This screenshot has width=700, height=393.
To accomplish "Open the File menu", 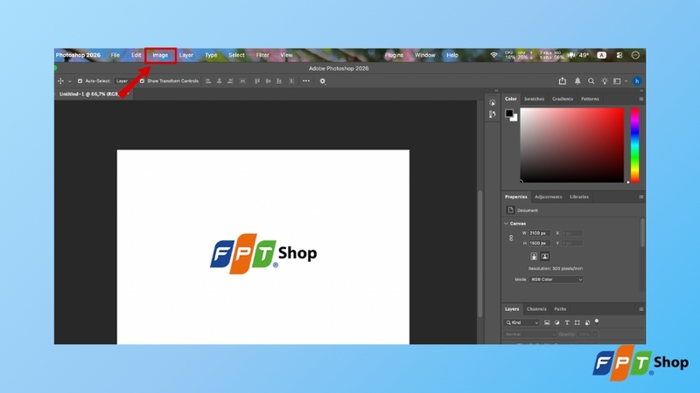I will [115, 55].
